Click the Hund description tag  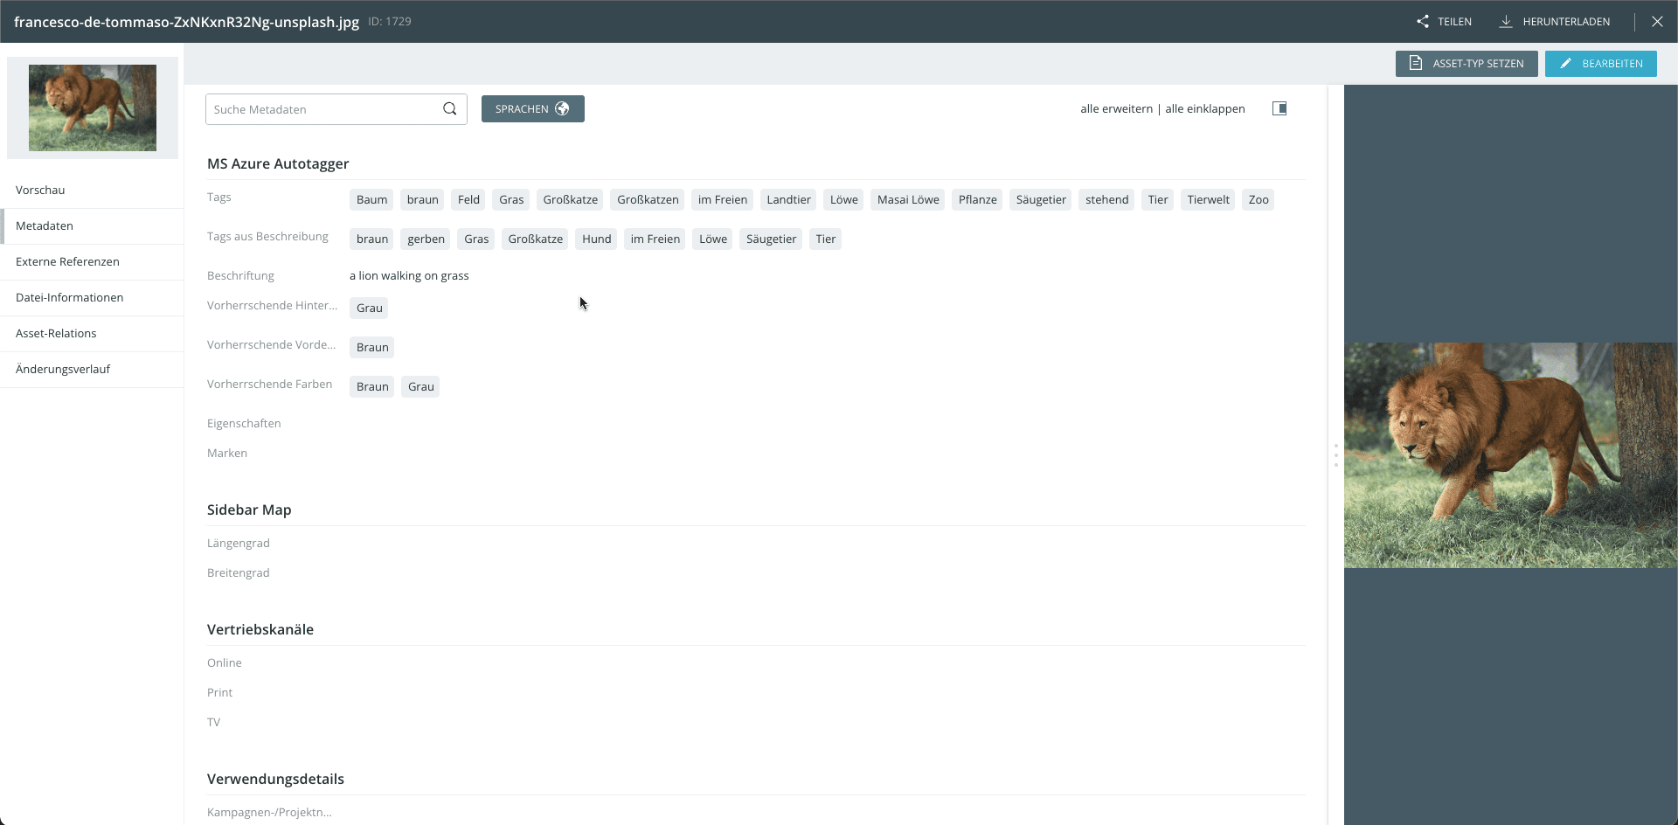(596, 239)
